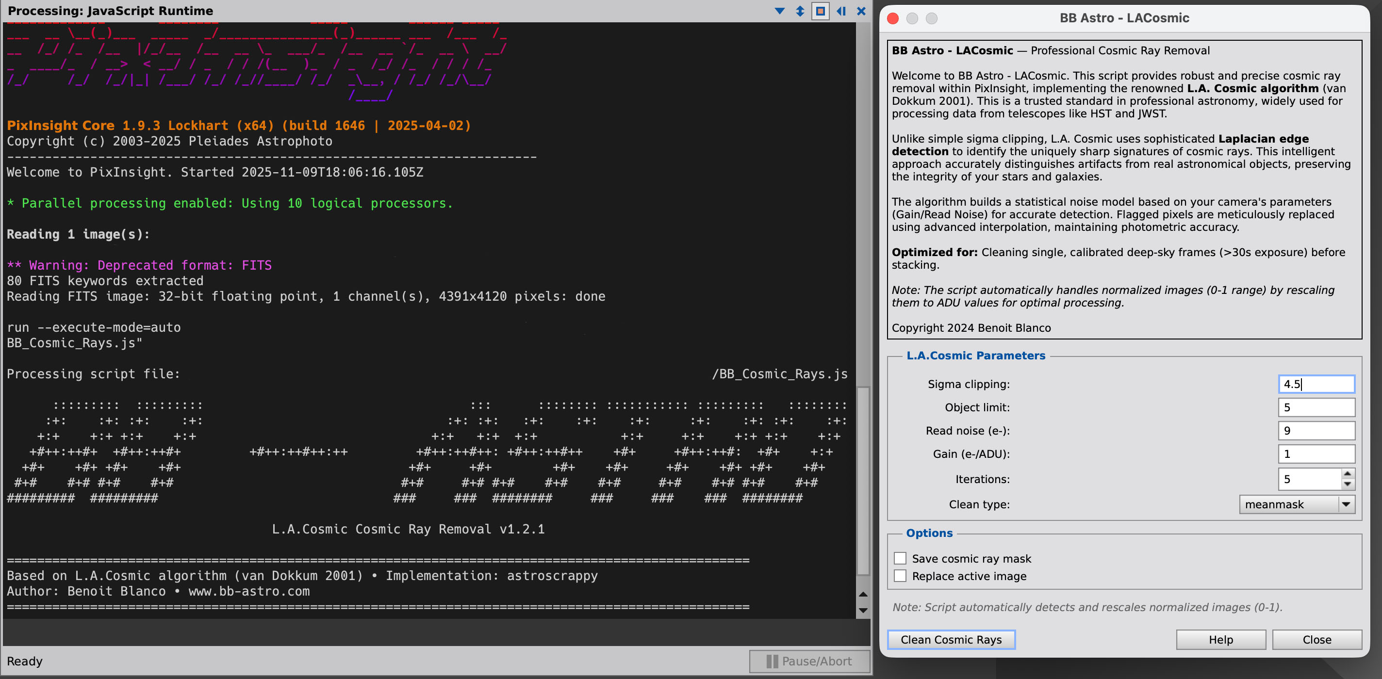Click the Clean Cosmic Rays button
This screenshot has width=1382, height=679.
(951, 639)
